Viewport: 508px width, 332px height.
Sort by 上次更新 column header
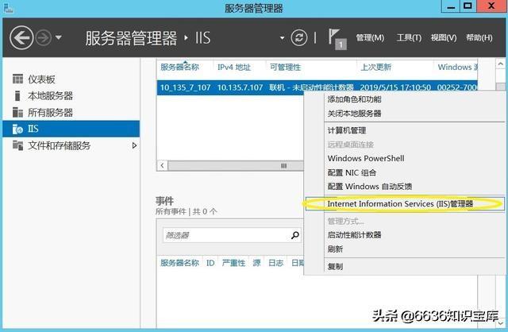(x=375, y=67)
